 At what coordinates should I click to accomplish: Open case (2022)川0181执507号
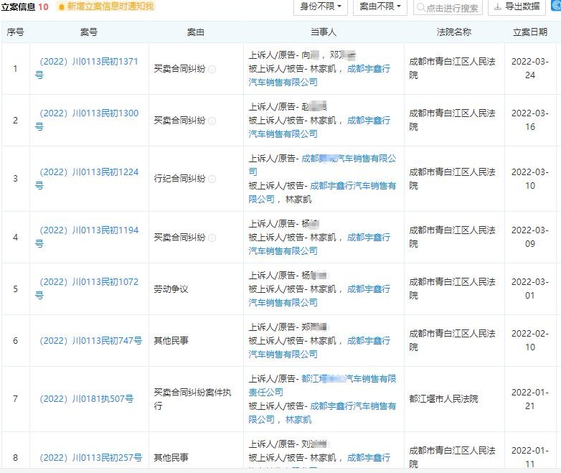tap(86, 399)
